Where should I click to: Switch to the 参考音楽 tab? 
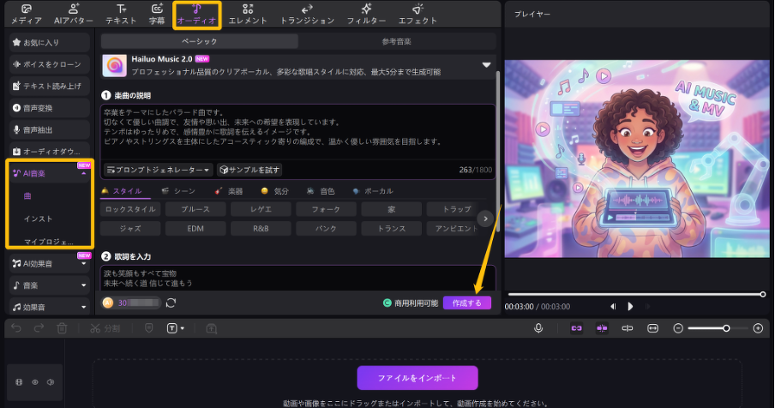(x=398, y=41)
